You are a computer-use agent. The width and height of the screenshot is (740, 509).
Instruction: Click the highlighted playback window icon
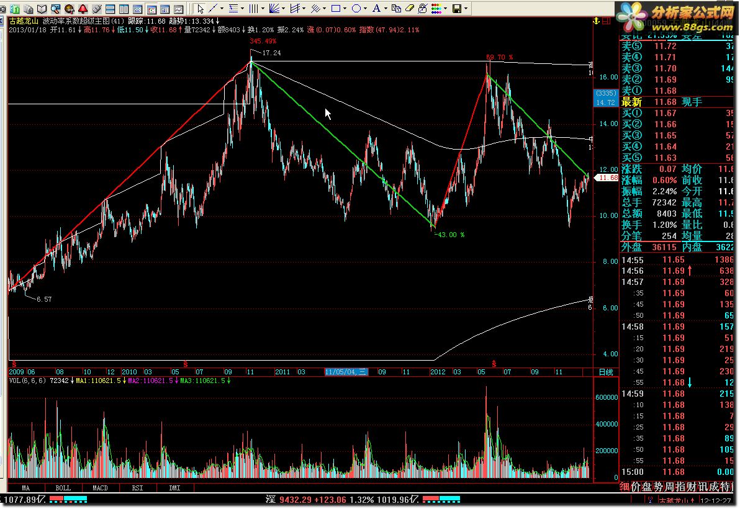151,9
